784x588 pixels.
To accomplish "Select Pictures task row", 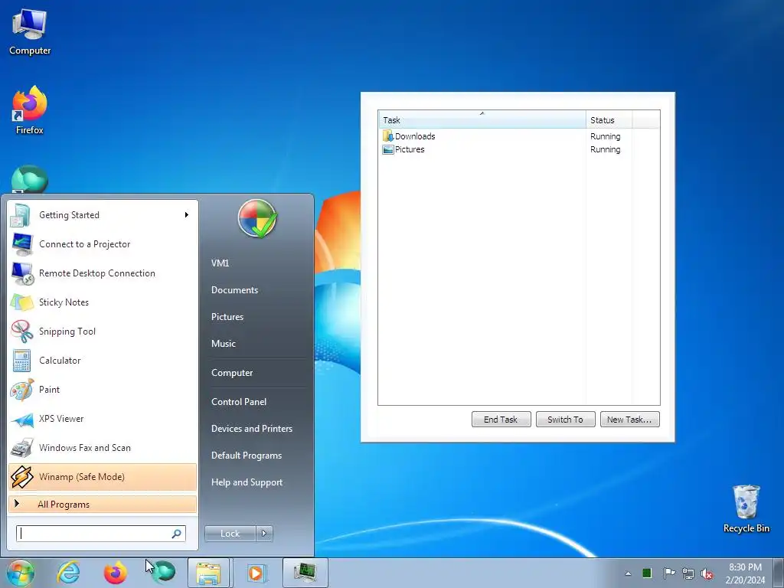I will pos(518,149).
